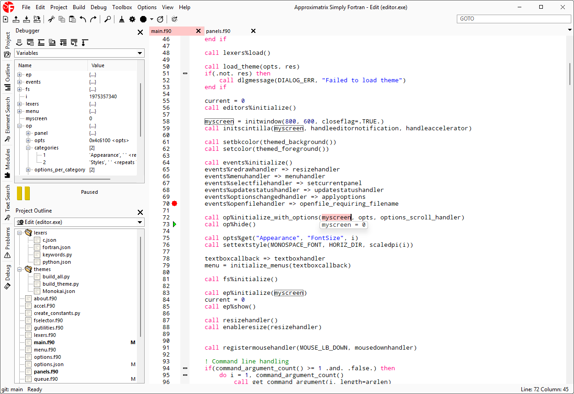Screen dimensions: 574x394
Task: Start debugging with the bug icon
Action: [174, 19]
